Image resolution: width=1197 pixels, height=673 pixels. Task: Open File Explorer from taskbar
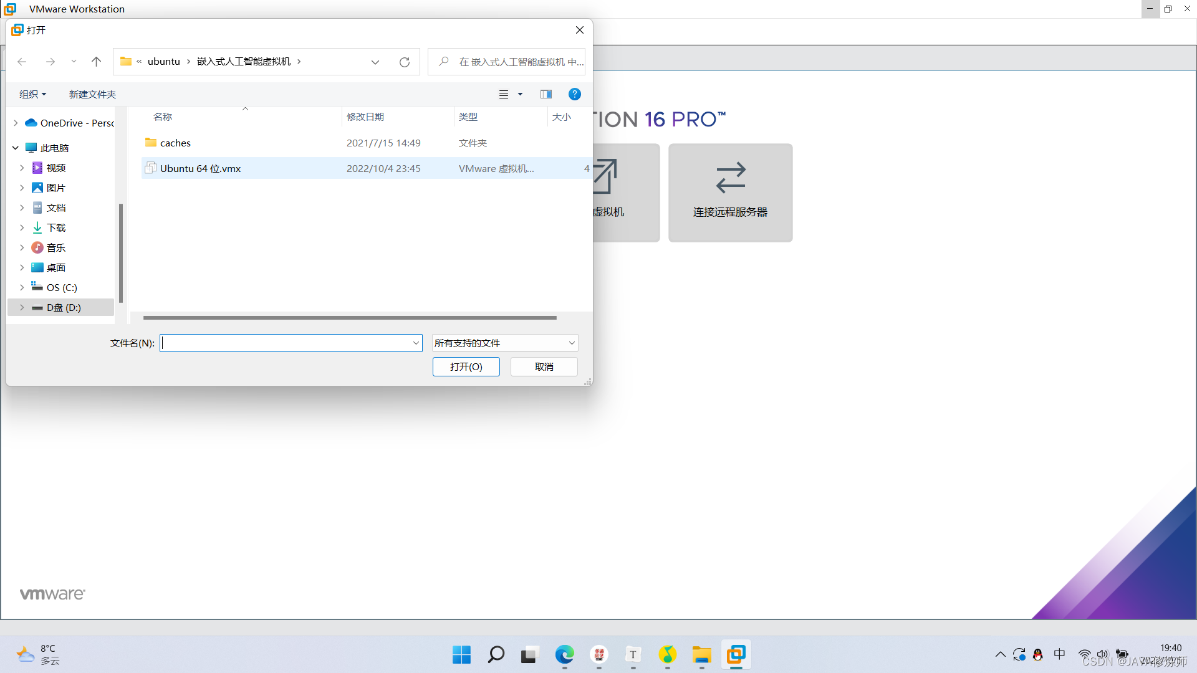pyautogui.click(x=702, y=655)
